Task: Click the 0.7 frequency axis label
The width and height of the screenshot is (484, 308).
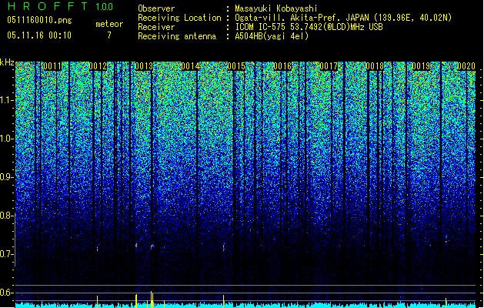Action: point(7,254)
